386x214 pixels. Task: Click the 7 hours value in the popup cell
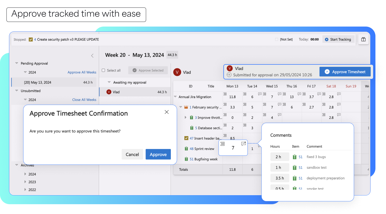click(233, 148)
